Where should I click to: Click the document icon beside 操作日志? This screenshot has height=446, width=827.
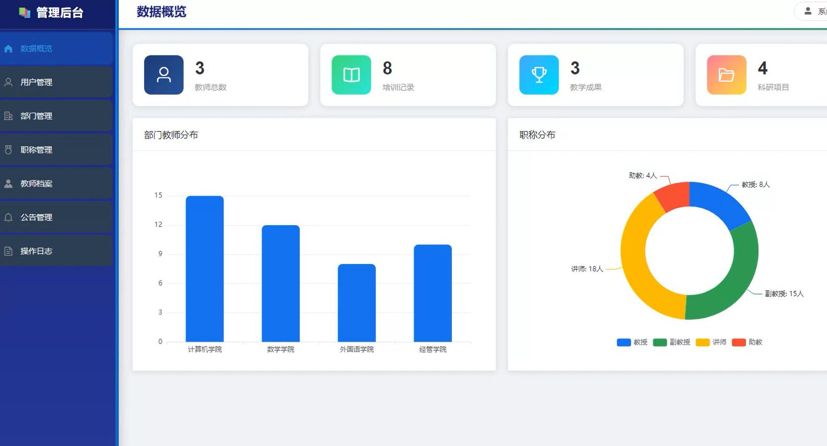(8, 251)
